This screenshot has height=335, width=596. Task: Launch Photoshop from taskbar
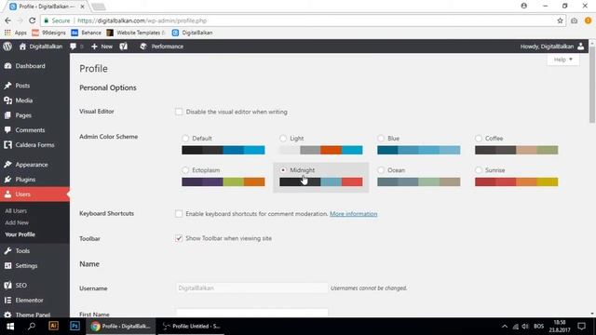74,326
